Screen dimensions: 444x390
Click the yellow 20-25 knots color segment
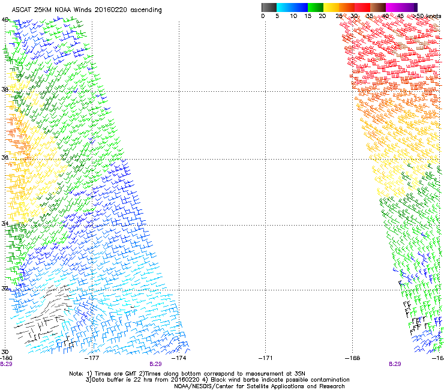(x=331, y=7)
